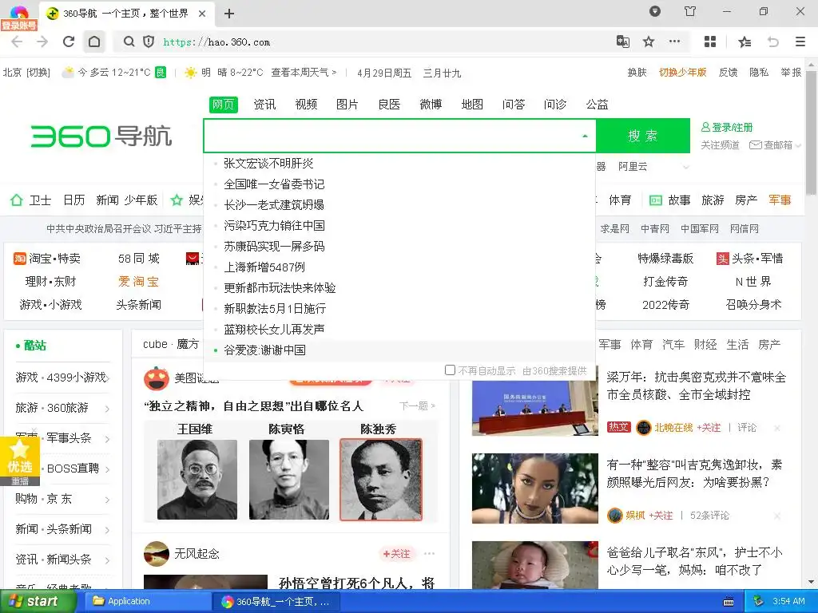Close the 360导航 tab
The image size is (818, 613).
[202, 14]
